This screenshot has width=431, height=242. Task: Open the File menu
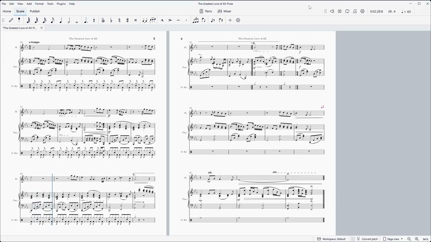click(x=4, y=4)
